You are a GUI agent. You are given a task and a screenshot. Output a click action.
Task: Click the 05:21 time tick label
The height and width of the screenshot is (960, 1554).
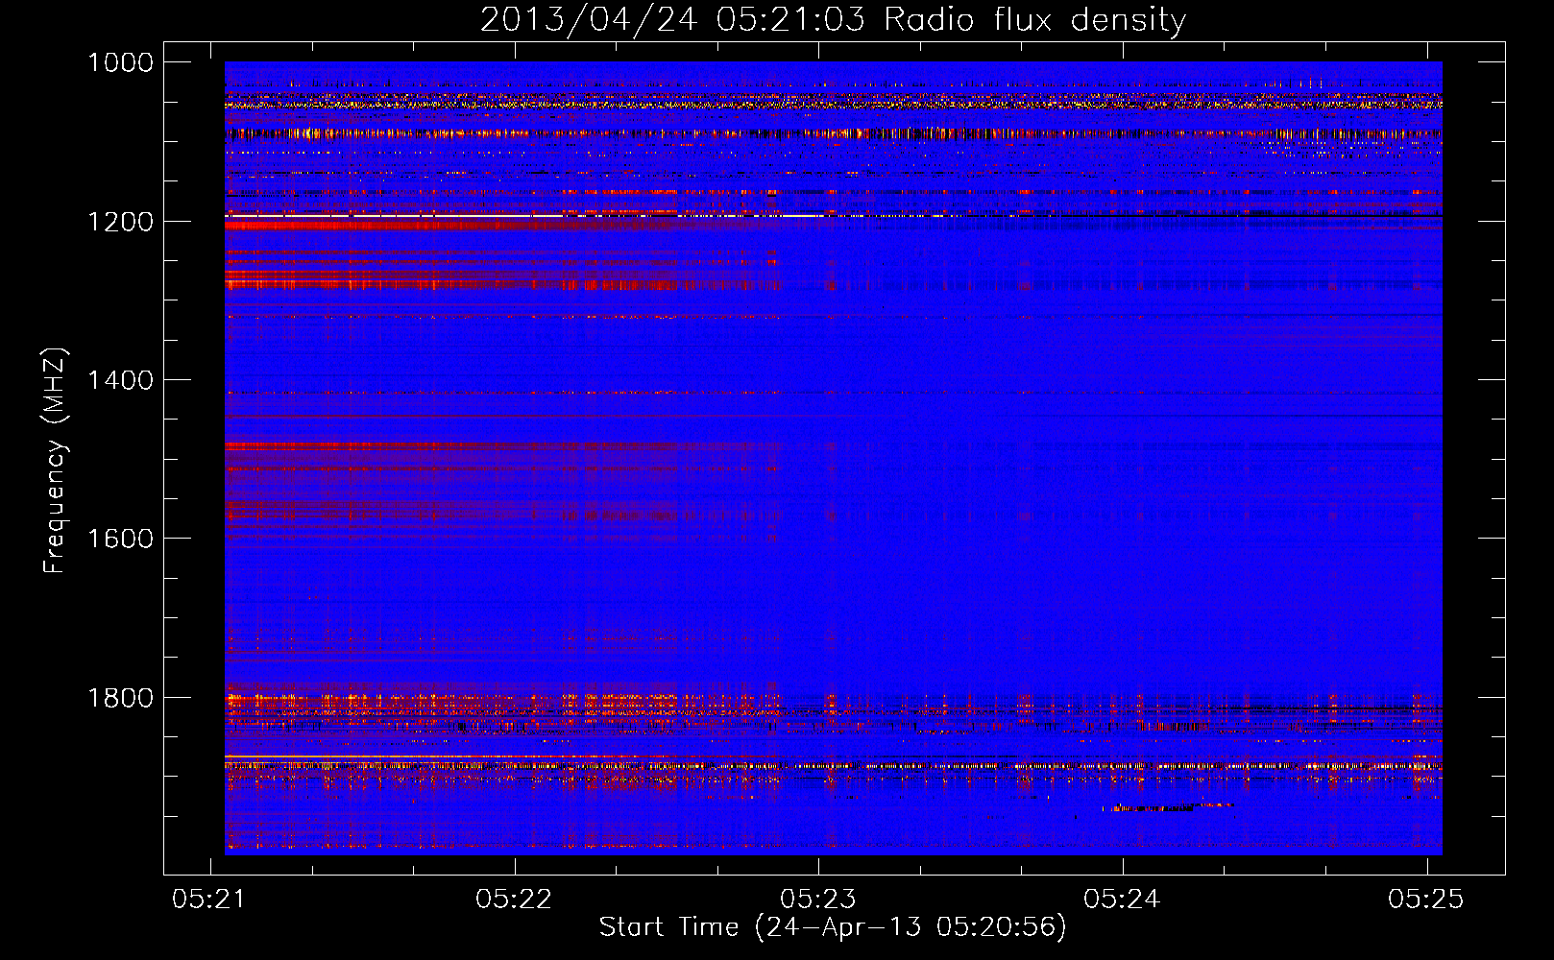[210, 899]
